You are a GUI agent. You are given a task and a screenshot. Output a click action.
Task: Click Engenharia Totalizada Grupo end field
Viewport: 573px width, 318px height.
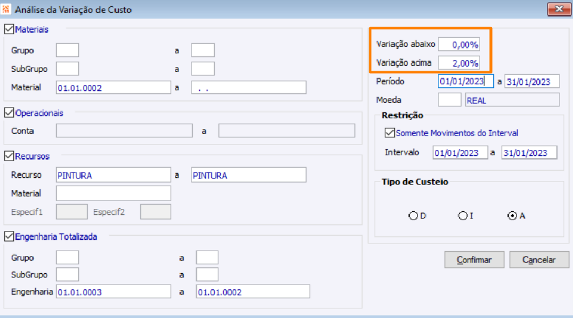pyautogui.click(x=207, y=258)
